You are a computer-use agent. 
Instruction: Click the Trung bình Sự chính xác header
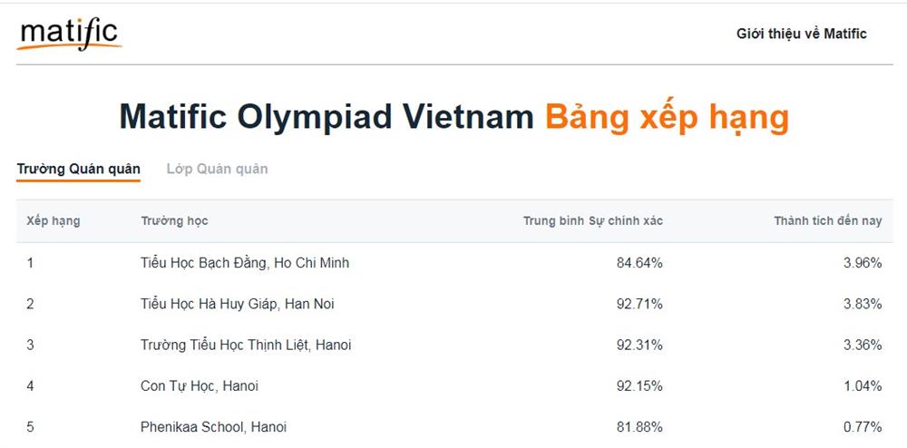tap(592, 221)
